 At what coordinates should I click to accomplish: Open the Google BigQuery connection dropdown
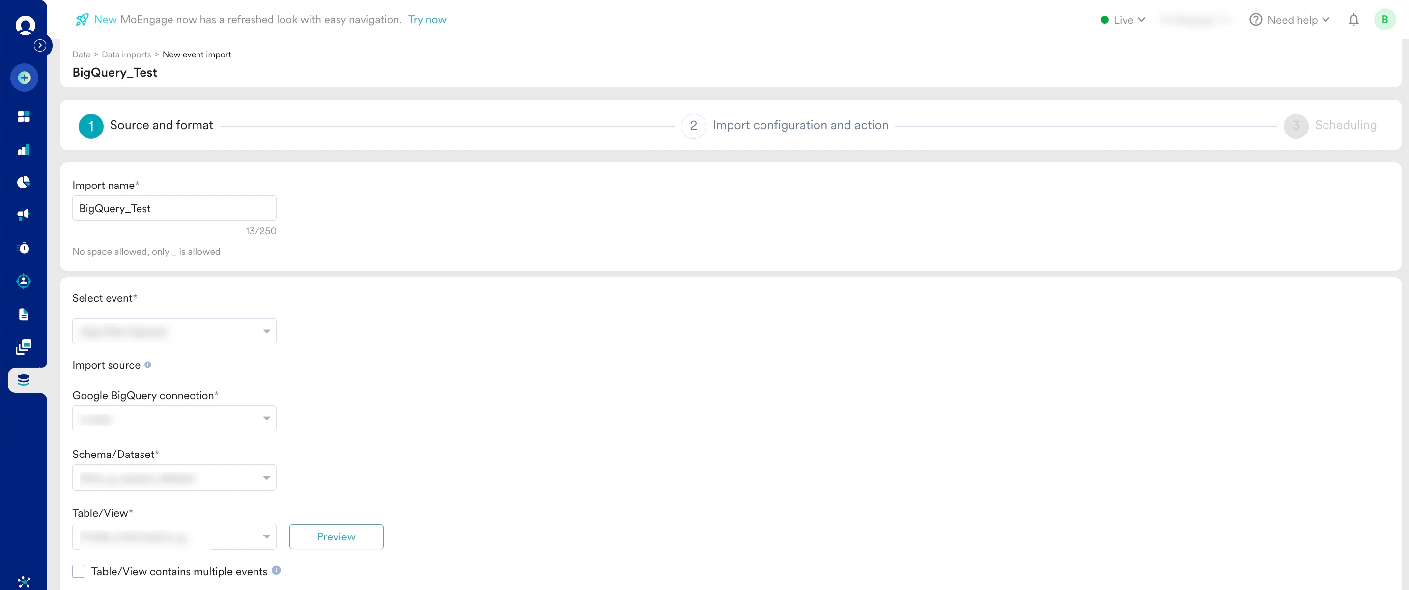click(x=174, y=419)
